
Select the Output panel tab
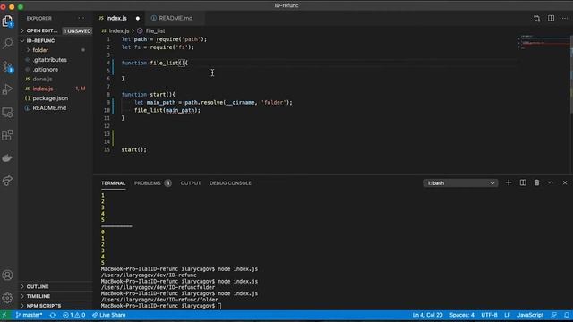coord(191,183)
